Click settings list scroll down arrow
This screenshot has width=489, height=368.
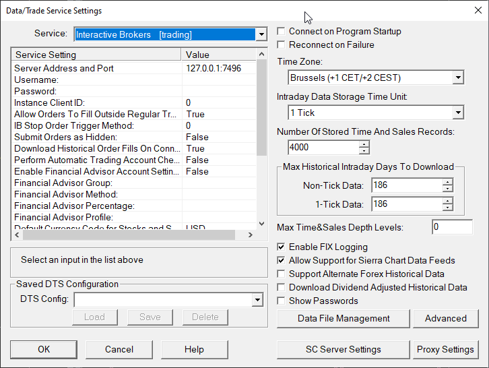pos(261,224)
